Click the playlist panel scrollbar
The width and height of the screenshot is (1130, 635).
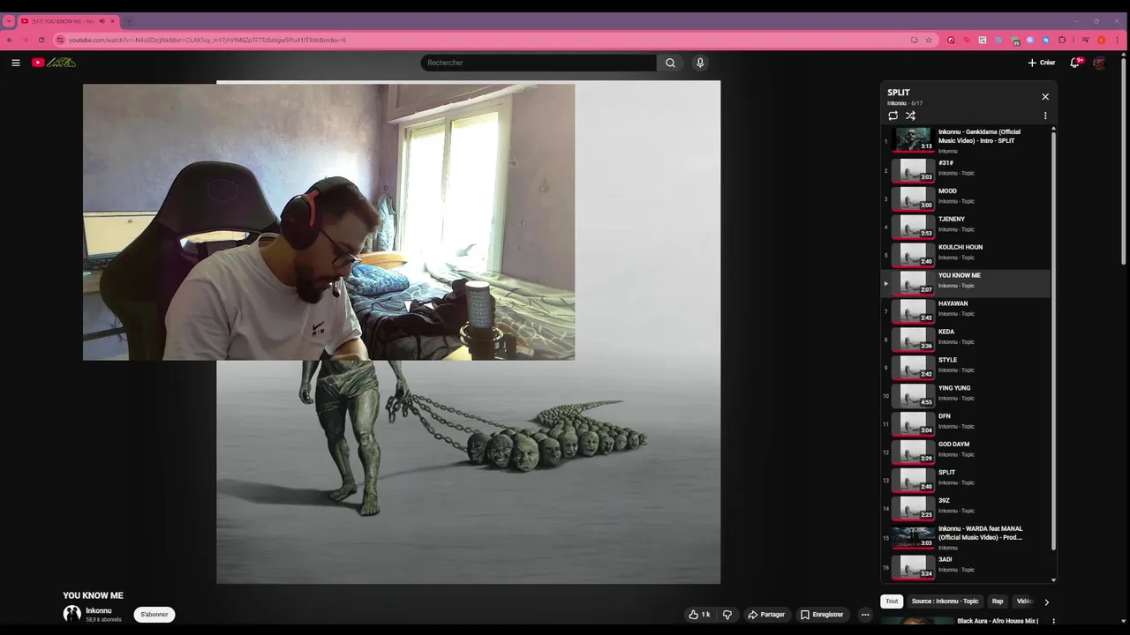point(1053,340)
